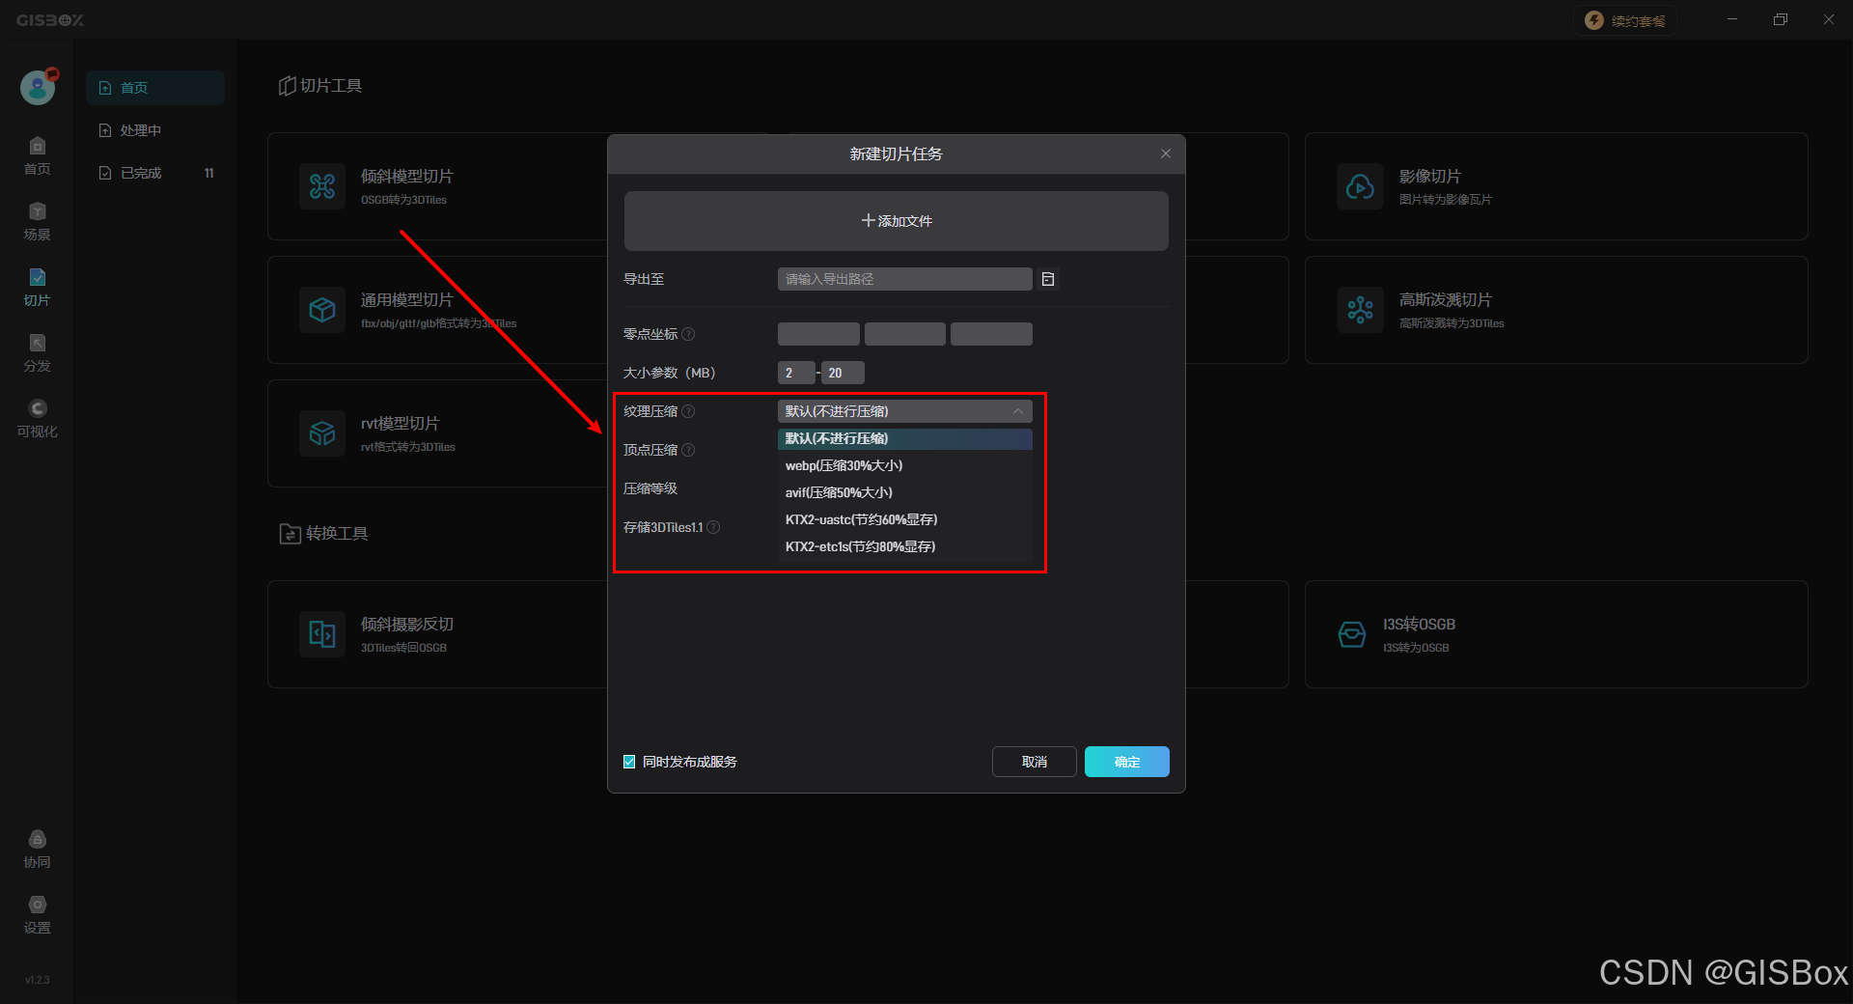Open 倾斜模型切片 tool title
The image size is (1853, 1004).
click(406, 177)
